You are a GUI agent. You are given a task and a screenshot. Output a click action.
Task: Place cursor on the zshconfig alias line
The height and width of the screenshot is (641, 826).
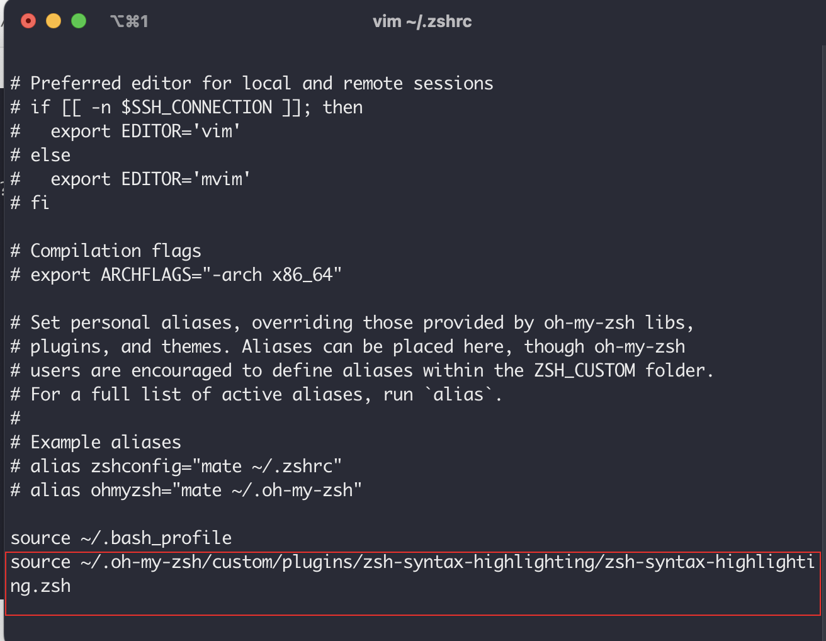click(176, 467)
